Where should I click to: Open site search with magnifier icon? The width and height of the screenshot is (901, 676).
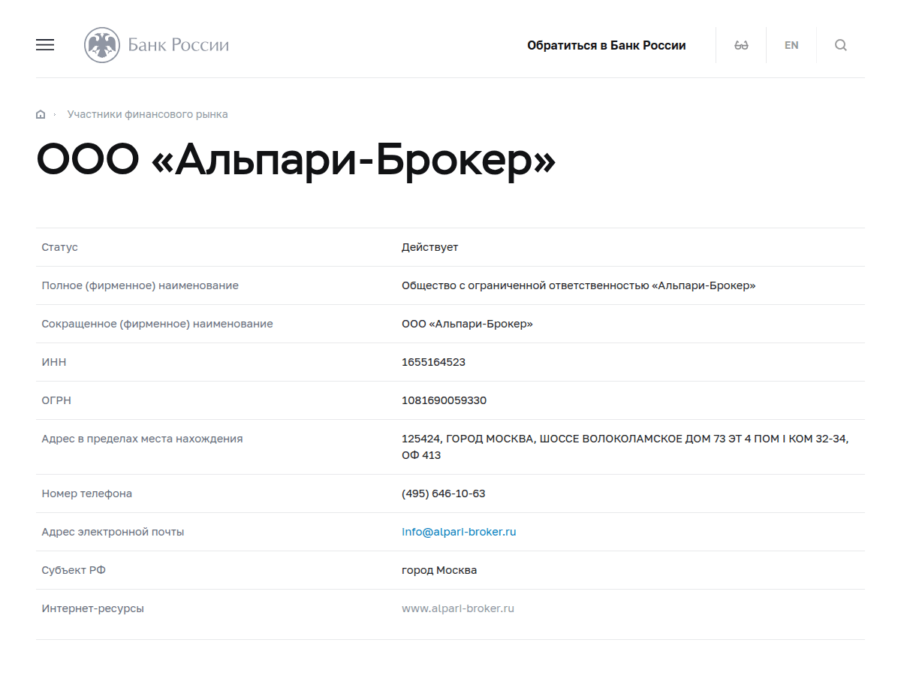(841, 45)
